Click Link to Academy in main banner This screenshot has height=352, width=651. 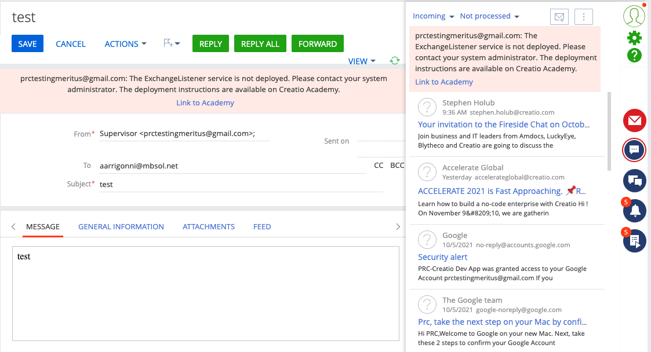(205, 102)
